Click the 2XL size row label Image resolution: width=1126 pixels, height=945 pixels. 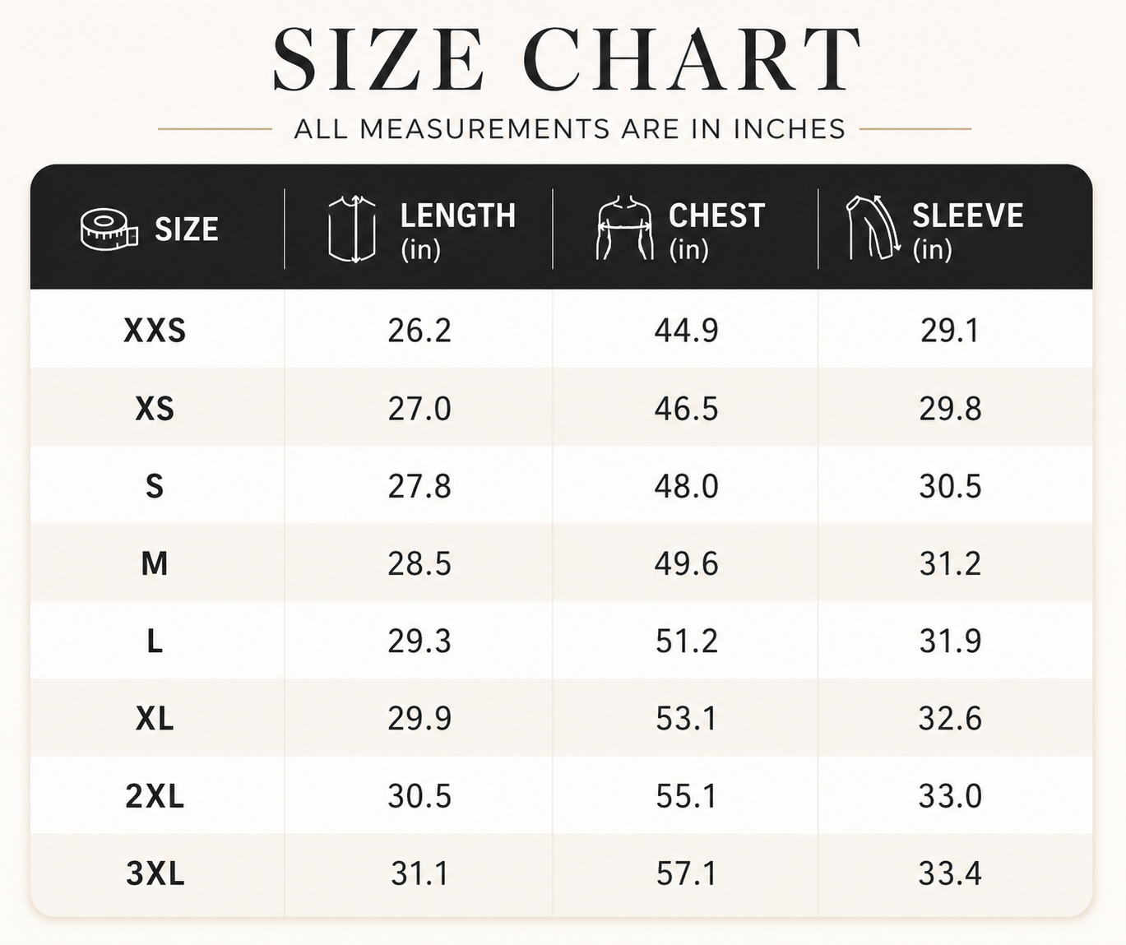click(155, 796)
